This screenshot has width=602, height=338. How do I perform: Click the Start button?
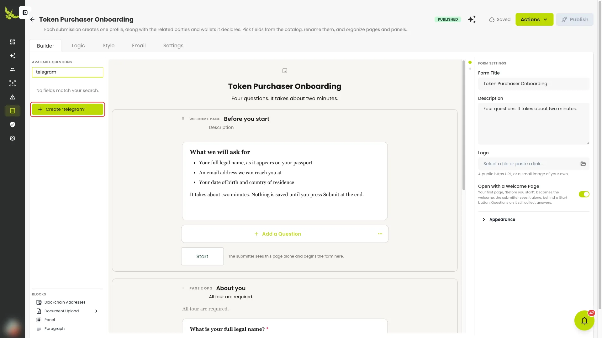tap(202, 256)
